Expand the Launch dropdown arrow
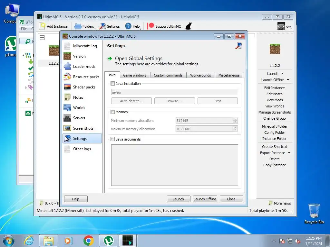This screenshot has height=247, width=330. tap(282, 74)
